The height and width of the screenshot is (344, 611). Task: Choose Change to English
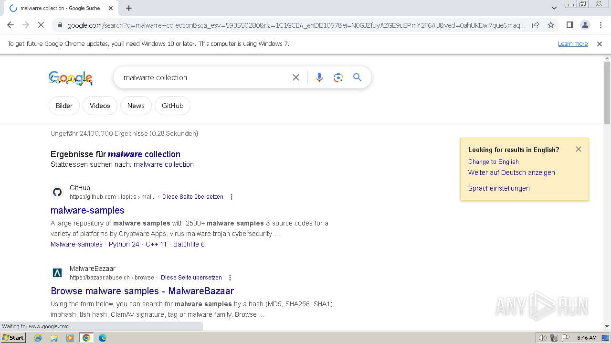[494, 162]
